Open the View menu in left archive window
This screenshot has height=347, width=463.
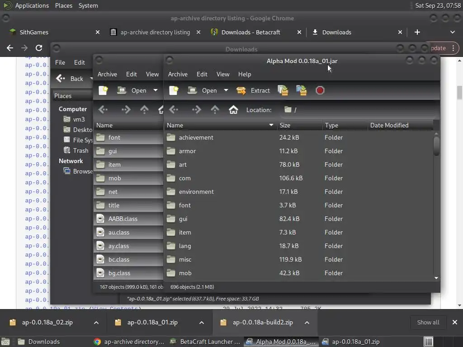pyautogui.click(x=152, y=75)
